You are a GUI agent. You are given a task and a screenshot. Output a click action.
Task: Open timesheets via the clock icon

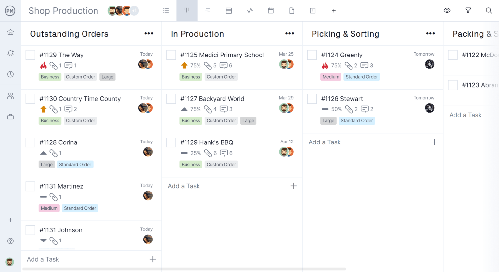10,74
